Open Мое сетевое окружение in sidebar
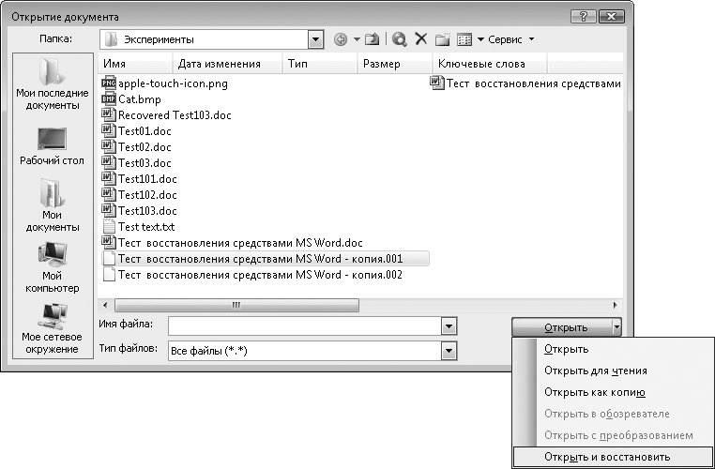The image size is (715, 469). point(53,327)
